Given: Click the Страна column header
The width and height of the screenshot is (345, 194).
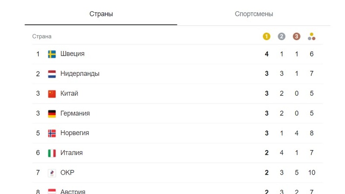Looking at the screenshot, I should coord(42,36).
